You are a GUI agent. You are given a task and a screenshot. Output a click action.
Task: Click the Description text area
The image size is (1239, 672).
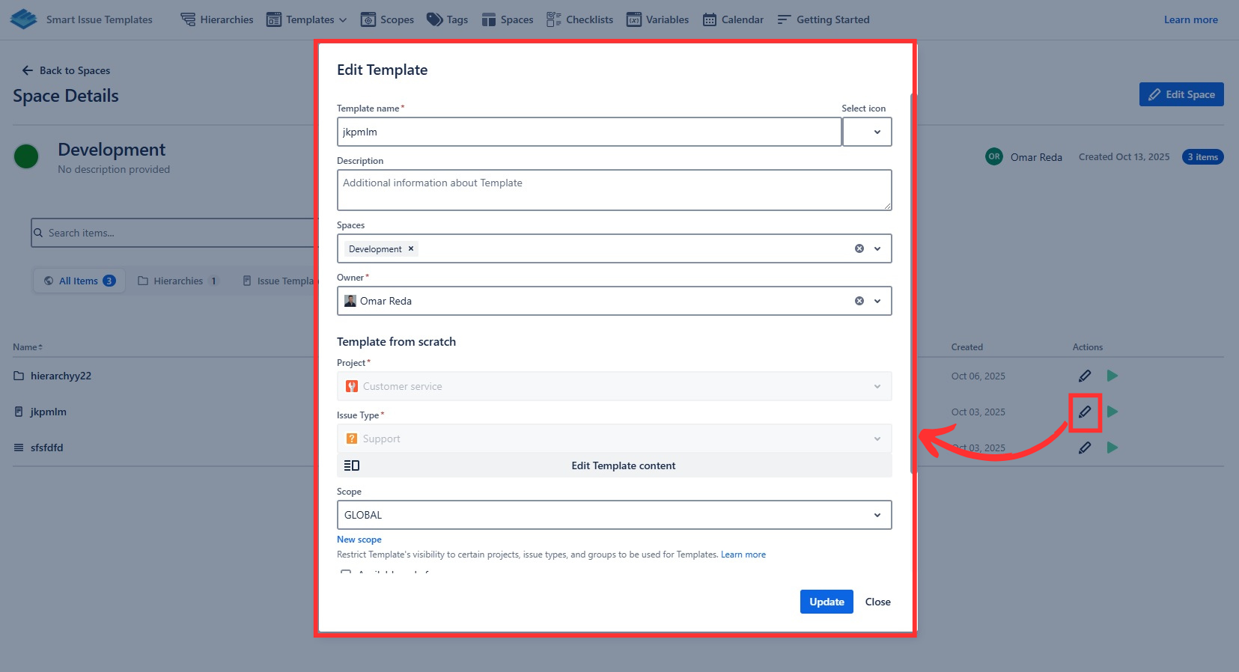point(614,190)
